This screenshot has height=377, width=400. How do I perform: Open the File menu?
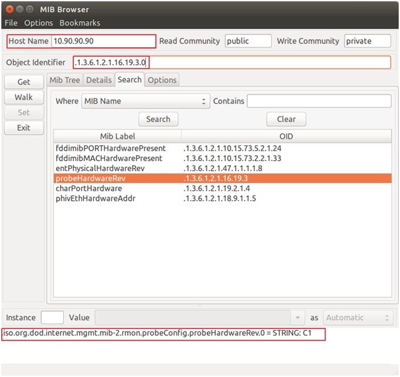click(x=11, y=22)
